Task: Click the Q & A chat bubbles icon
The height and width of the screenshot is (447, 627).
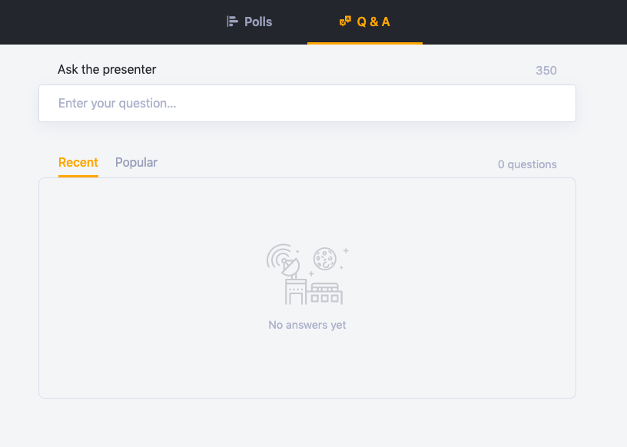Action: (346, 22)
